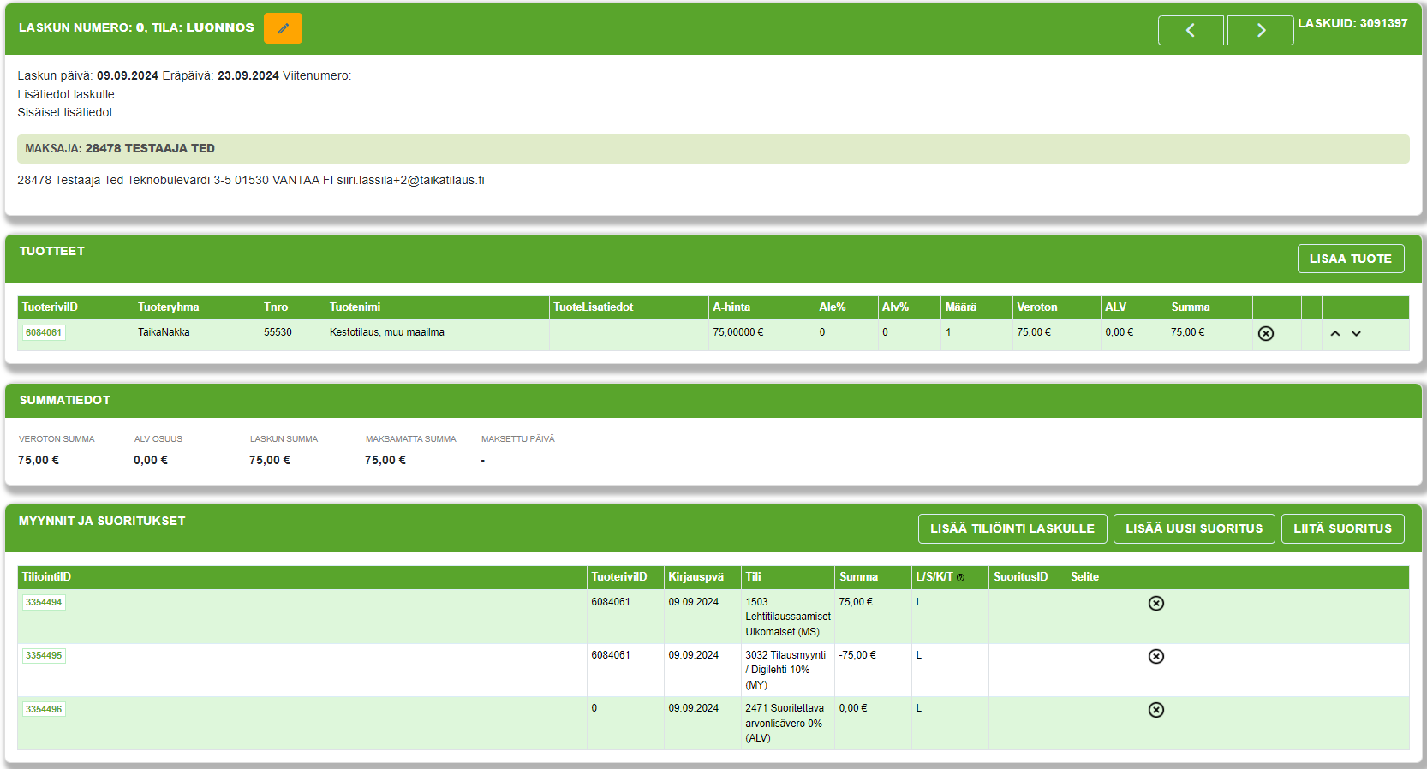Screen dimensions: 1427x769
Task: Click the Summatiedot section header
Action: click(65, 400)
